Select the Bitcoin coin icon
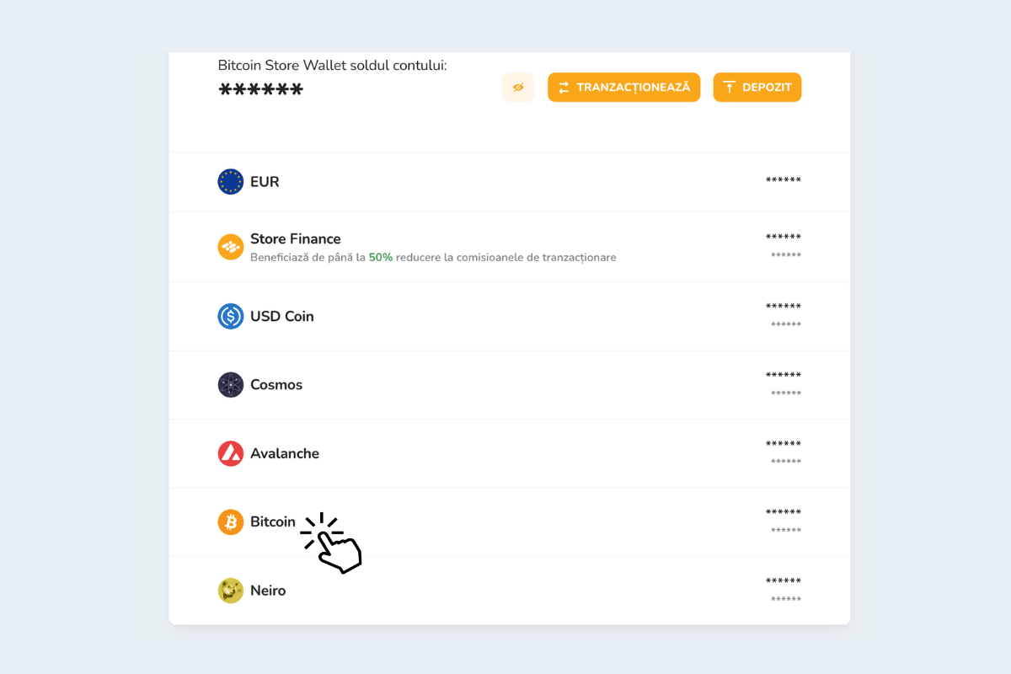 click(x=230, y=522)
